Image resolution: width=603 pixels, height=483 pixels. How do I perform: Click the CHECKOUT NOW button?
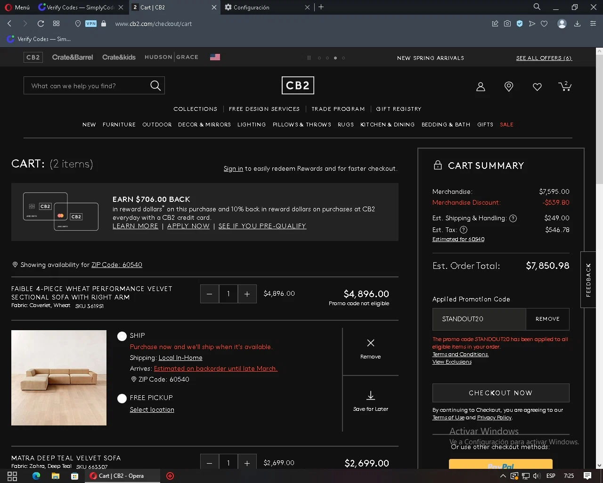501,393
